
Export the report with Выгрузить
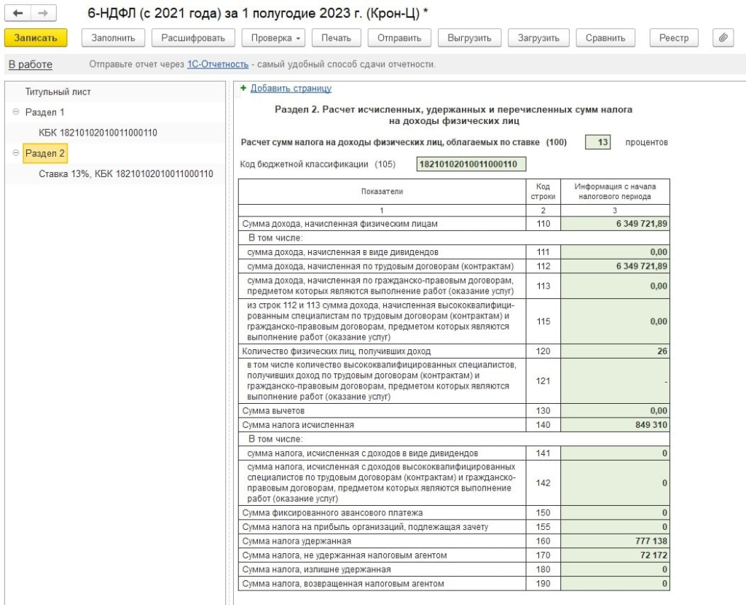coord(469,38)
